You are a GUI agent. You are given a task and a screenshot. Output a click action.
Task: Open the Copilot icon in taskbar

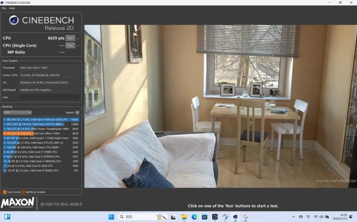tap(225, 217)
